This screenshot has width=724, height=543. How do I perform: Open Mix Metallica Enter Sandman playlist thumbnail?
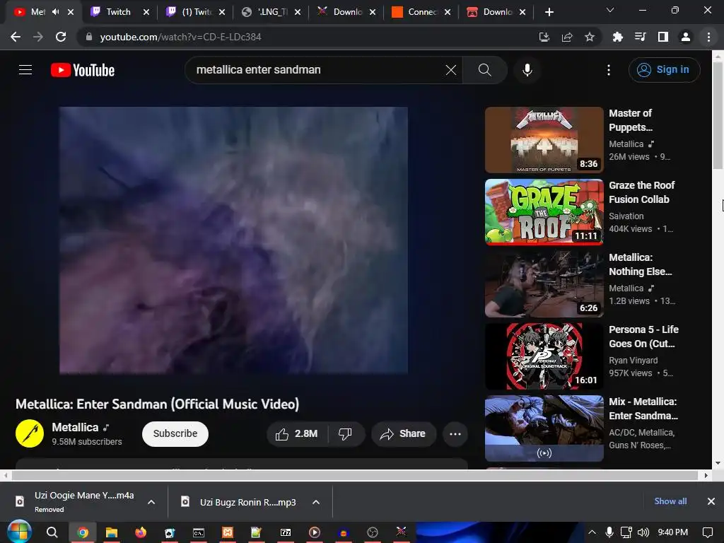coord(544,428)
